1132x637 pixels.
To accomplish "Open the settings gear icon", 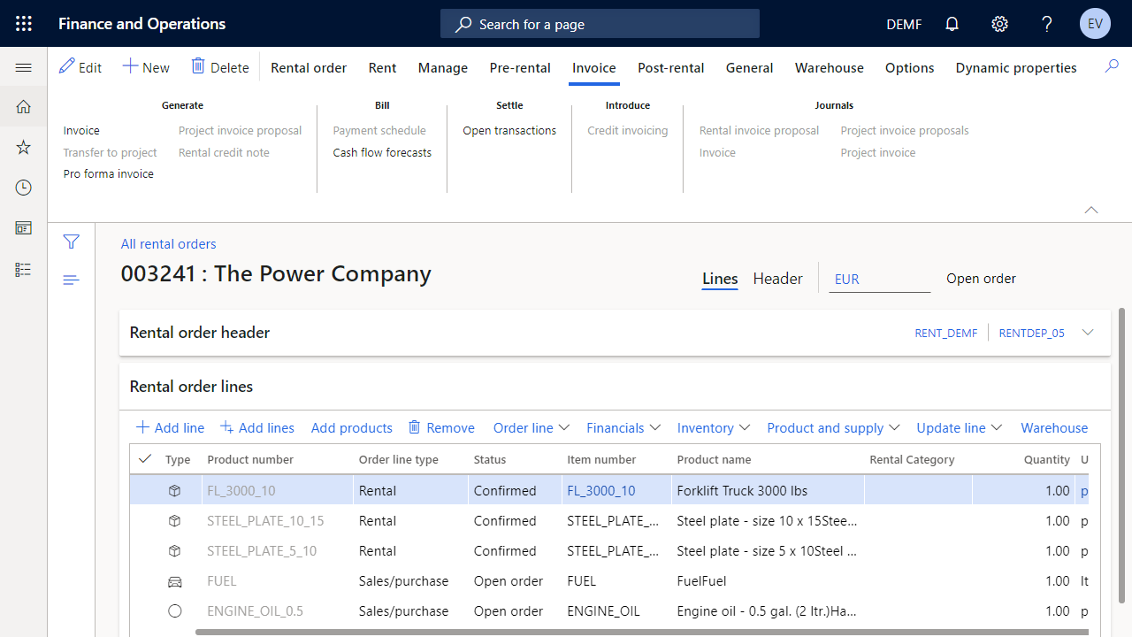I will [x=1000, y=24].
